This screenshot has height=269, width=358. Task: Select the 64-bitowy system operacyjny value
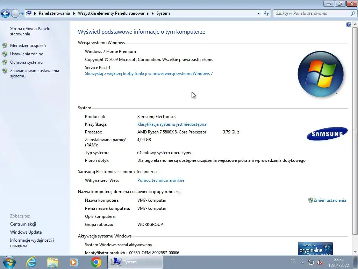(x=164, y=153)
